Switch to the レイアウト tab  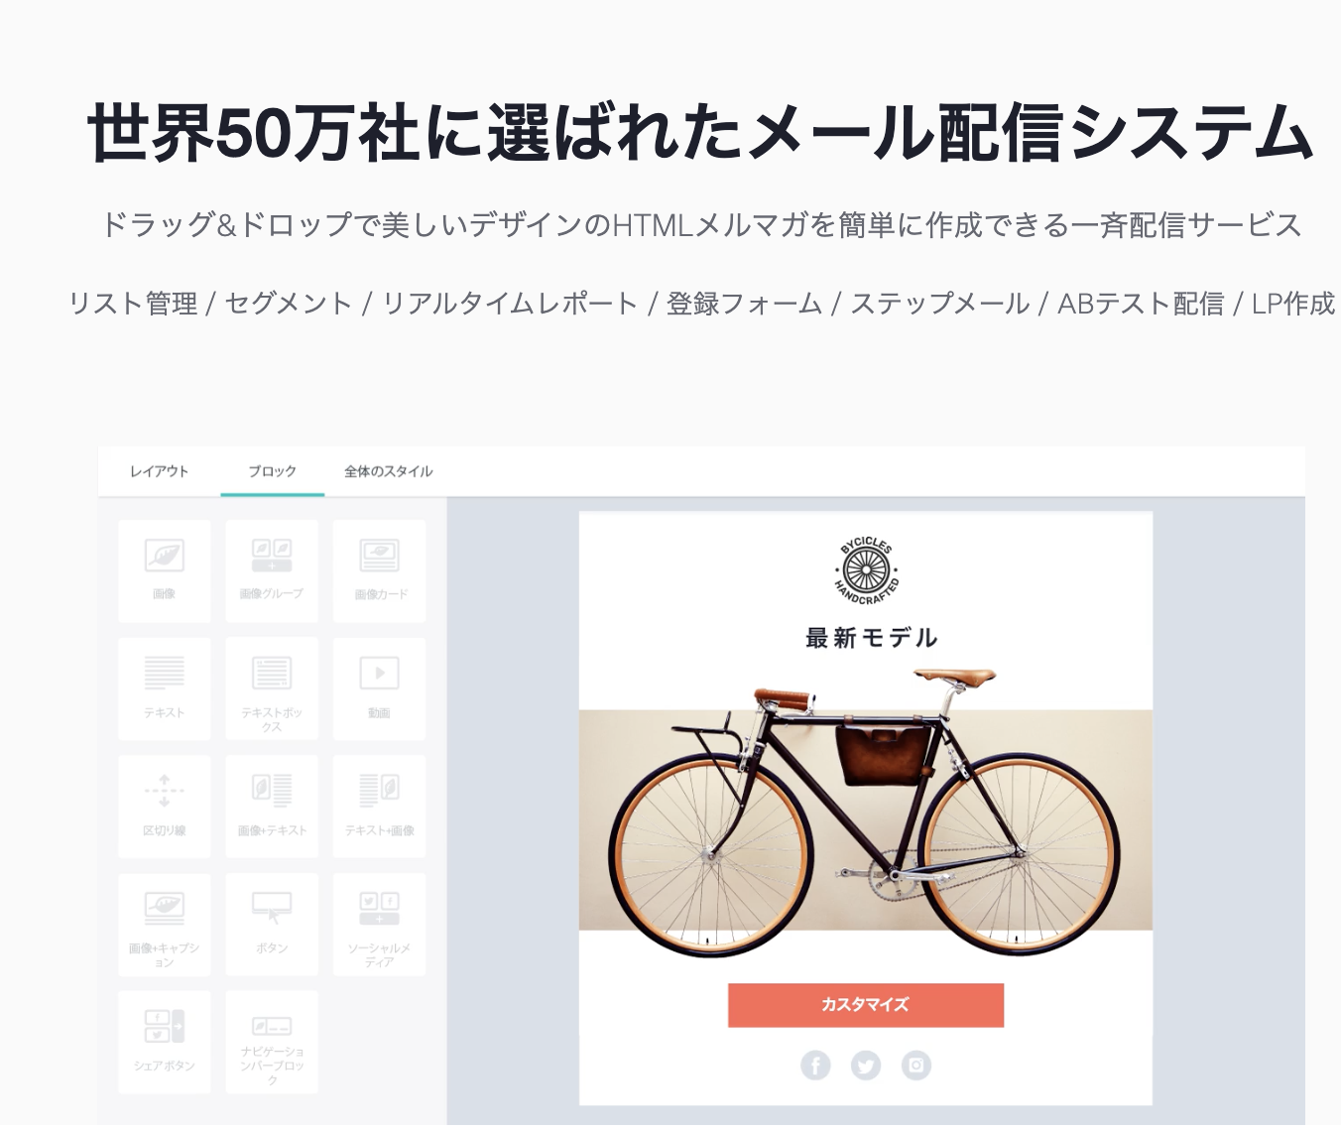[x=159, y=471]
